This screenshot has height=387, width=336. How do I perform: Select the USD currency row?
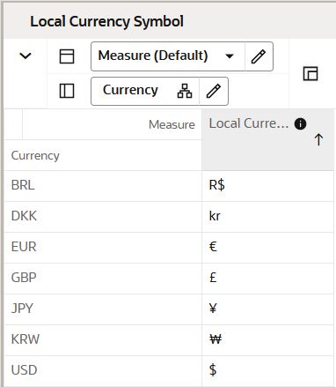click(x=103, y=370)
